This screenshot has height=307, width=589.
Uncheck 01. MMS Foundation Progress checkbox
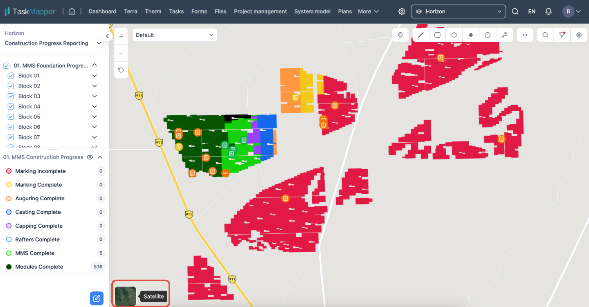pos(6,65)
